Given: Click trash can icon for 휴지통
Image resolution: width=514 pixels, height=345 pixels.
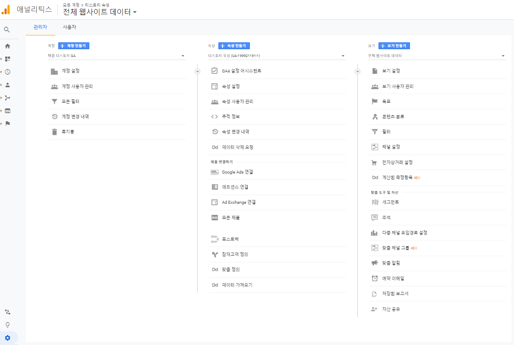Looking at the screenshot, I should tap(54, 132).
